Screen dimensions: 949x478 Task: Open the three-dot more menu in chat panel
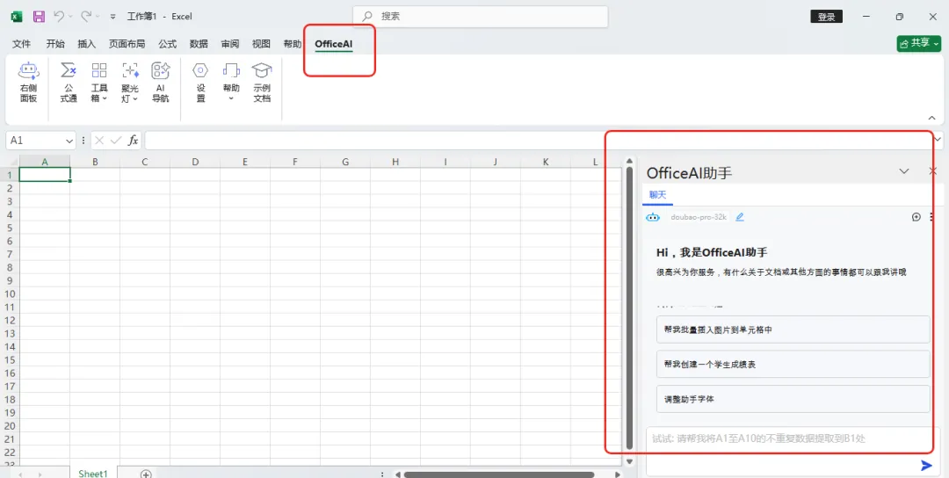pos(931,217)
